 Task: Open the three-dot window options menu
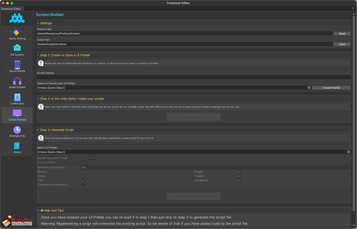353,9
